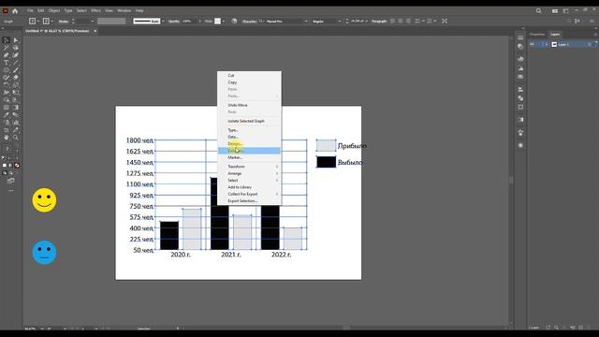The width and height of the screenshot is (599, 337).
Task: Switch to the Layers panel tab
Action: 555,35
